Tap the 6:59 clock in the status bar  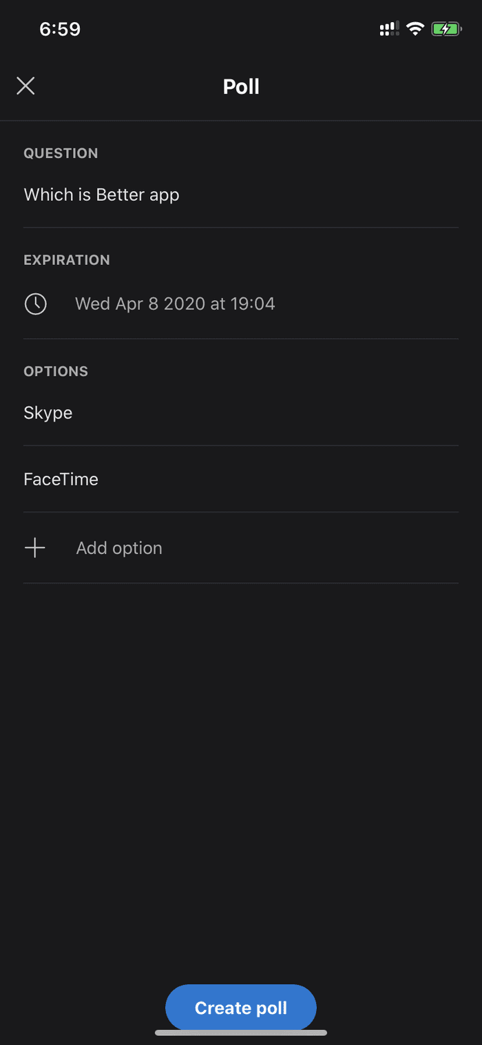pos(60,29)
